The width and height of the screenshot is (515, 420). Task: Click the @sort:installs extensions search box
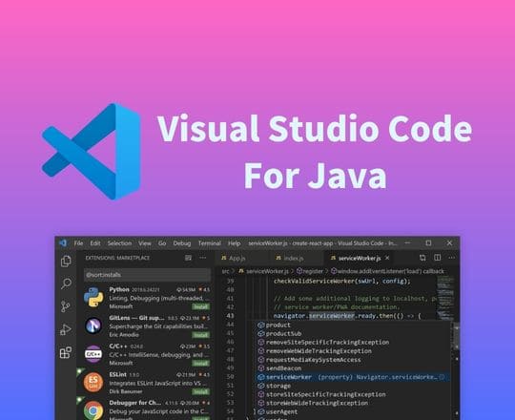[147, 275]
